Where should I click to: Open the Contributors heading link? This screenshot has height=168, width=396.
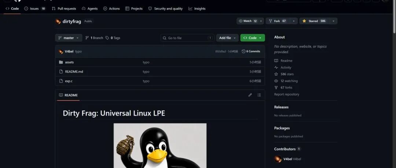tap(285, 149)
